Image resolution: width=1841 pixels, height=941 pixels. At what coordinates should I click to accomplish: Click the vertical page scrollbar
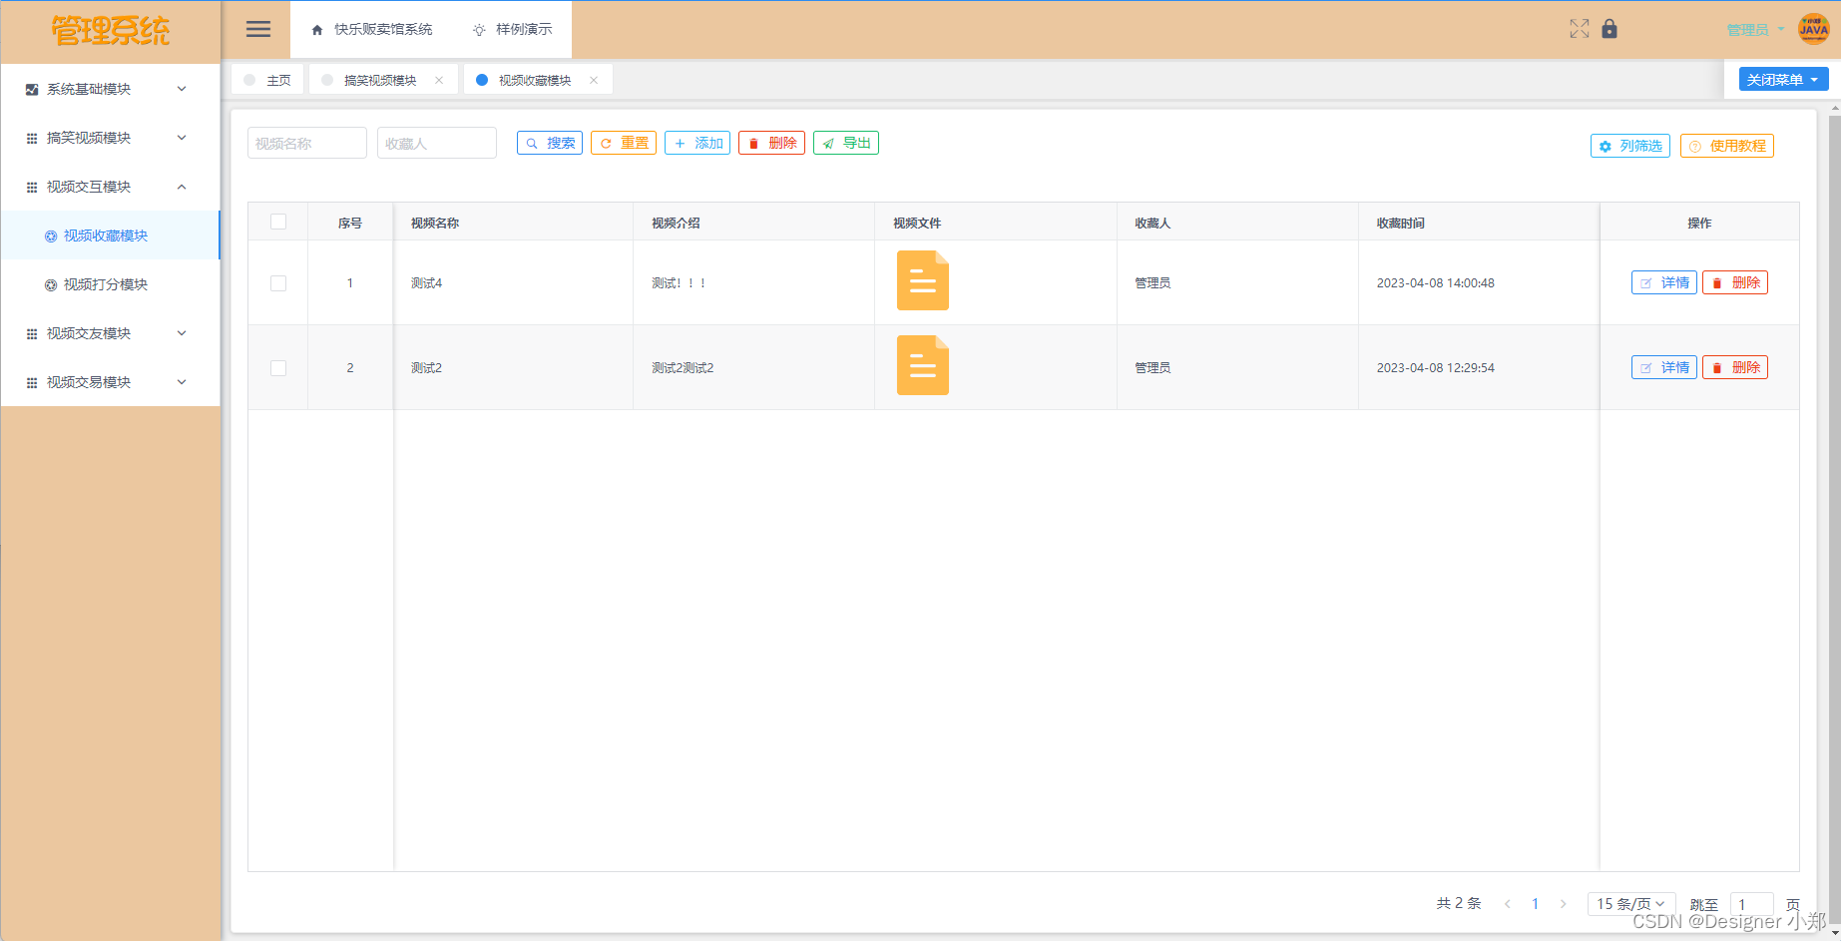pyautogui.click(x=1834, y=519)
